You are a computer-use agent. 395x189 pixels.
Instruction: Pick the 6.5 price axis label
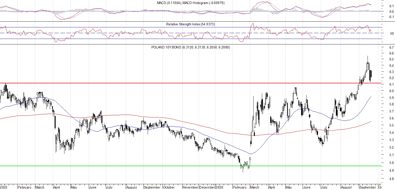(x=391, y=59)
